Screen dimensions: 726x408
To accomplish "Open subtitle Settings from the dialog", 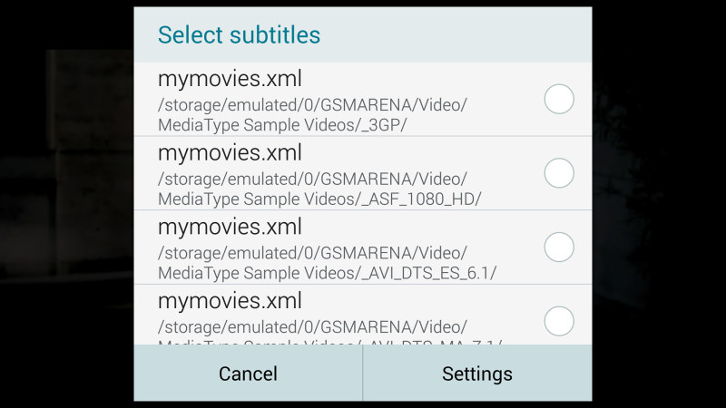I will (477, 374).
